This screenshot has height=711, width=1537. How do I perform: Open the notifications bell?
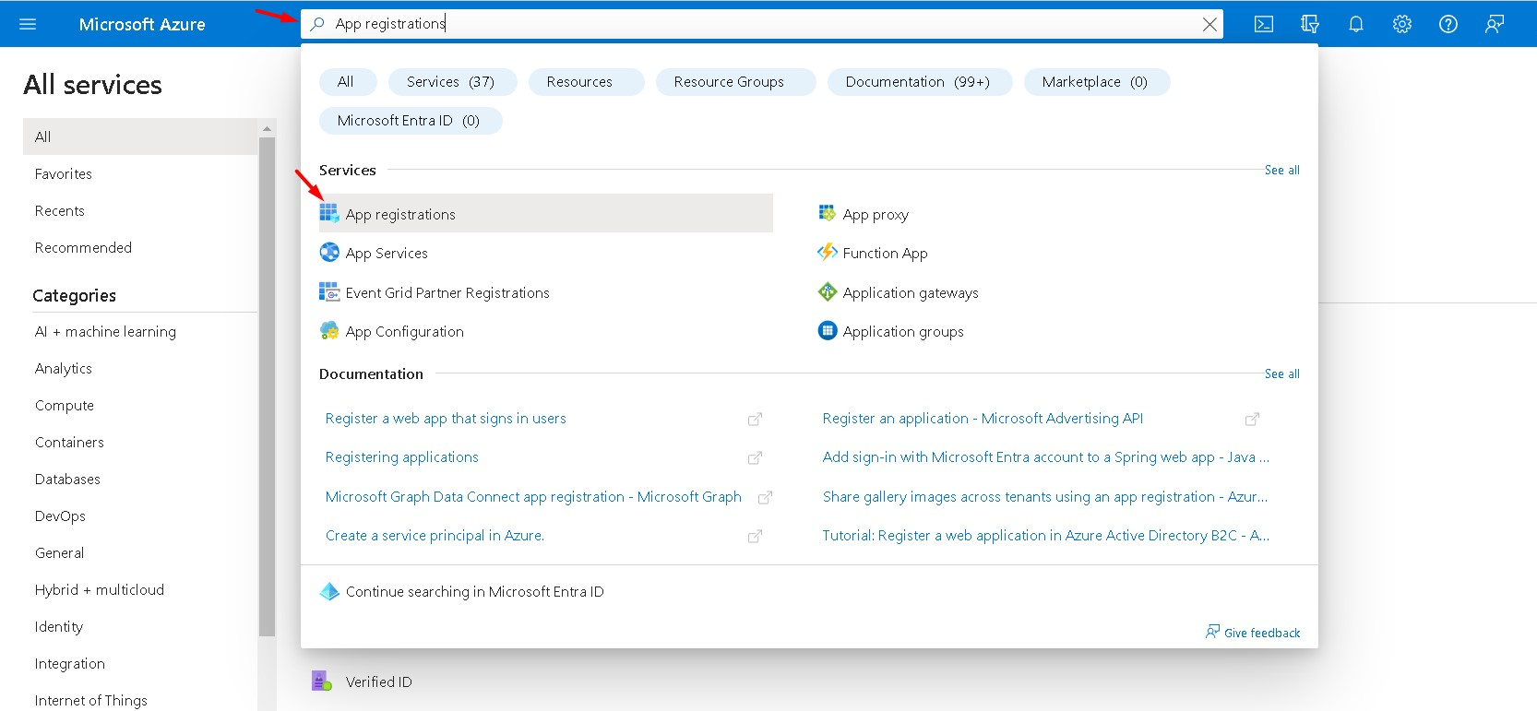click(x=1356, y=24)
